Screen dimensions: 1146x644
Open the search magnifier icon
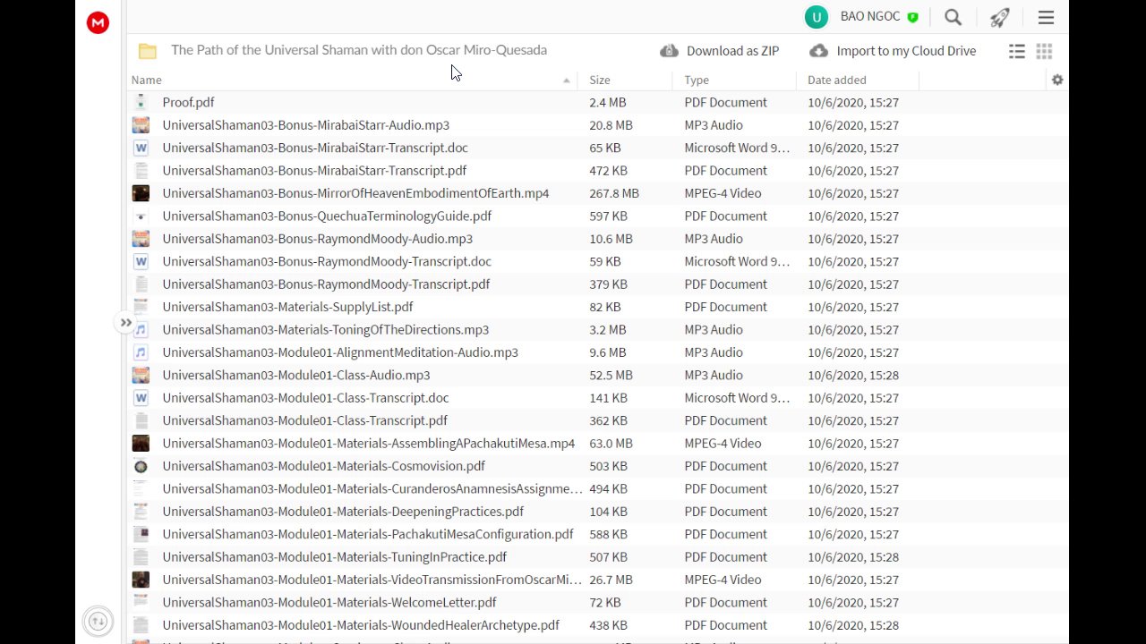pyautogui.click(x=954, y=17)
